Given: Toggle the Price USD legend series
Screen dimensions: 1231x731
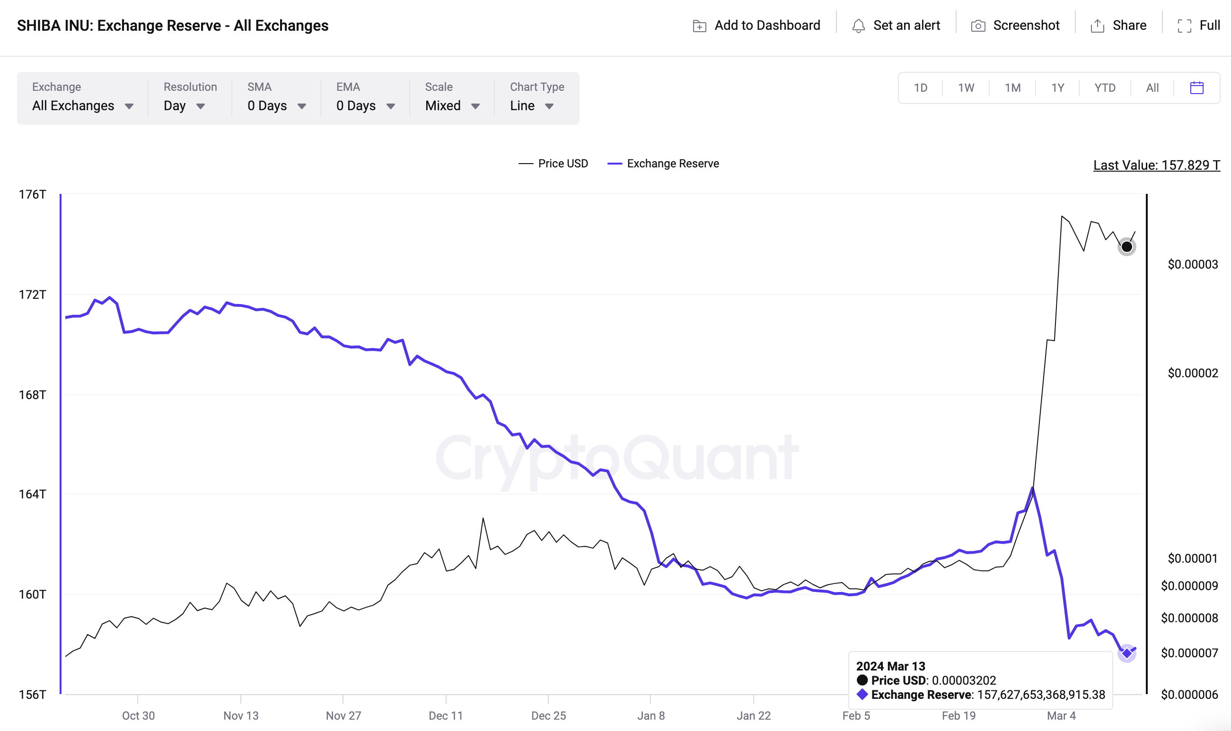Looking at the screenshot, I should (x=553, y=164).
